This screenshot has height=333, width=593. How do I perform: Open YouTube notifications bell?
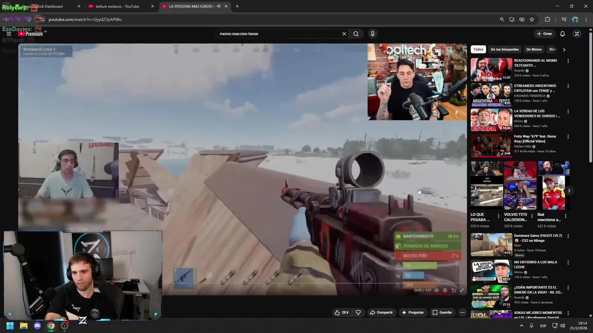tap(562, 34)
